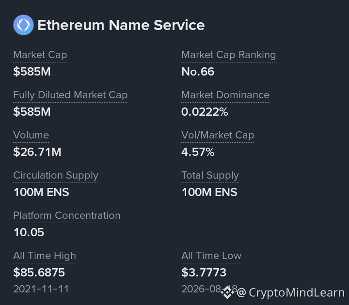Select the $85.6875 all time high value
The height and width of the screenshot is (305, 349).
(39, 272)
